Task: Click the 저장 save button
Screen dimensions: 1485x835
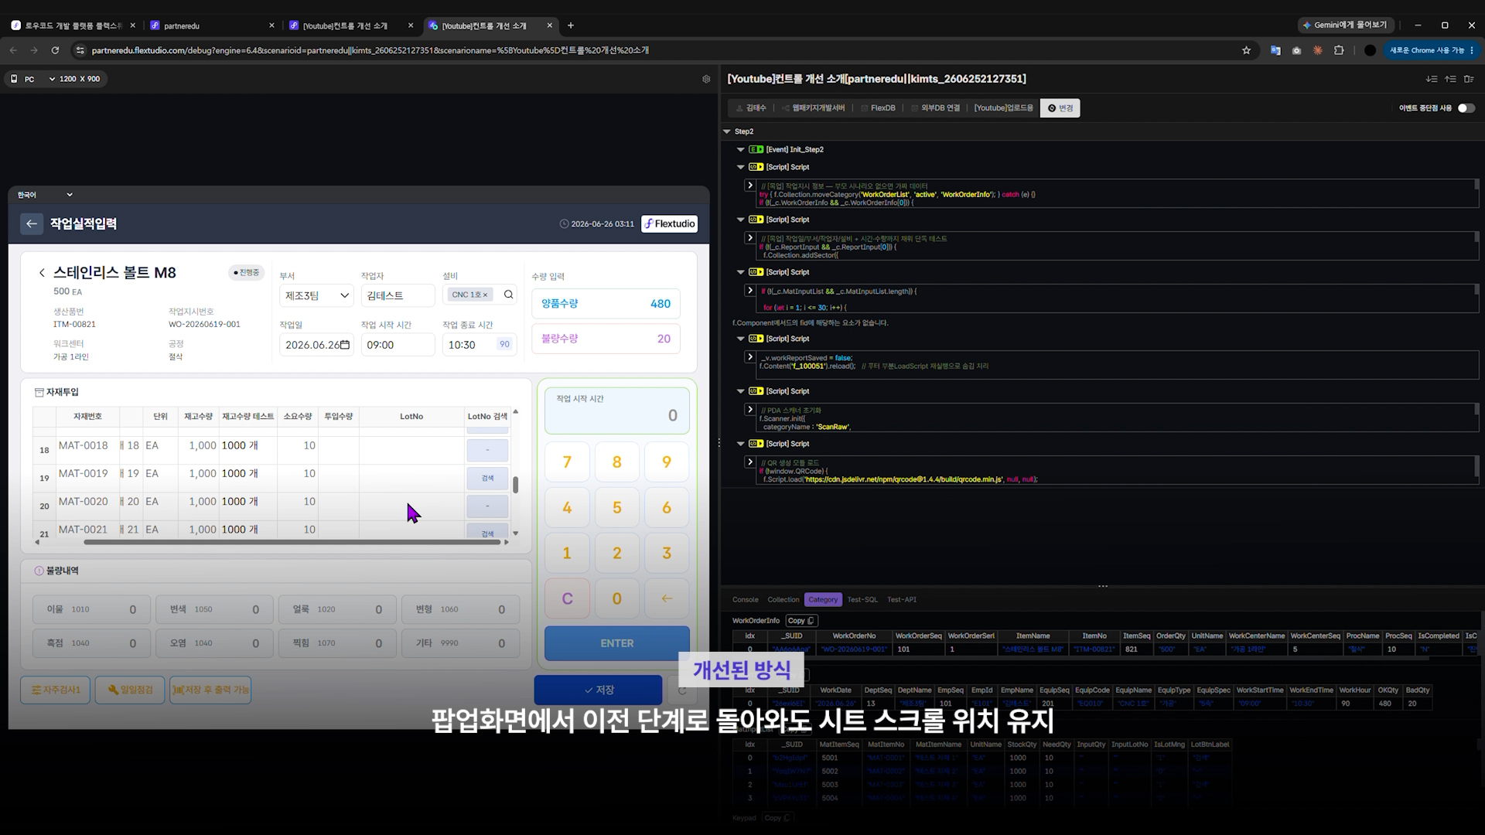Action: [598, 690]
